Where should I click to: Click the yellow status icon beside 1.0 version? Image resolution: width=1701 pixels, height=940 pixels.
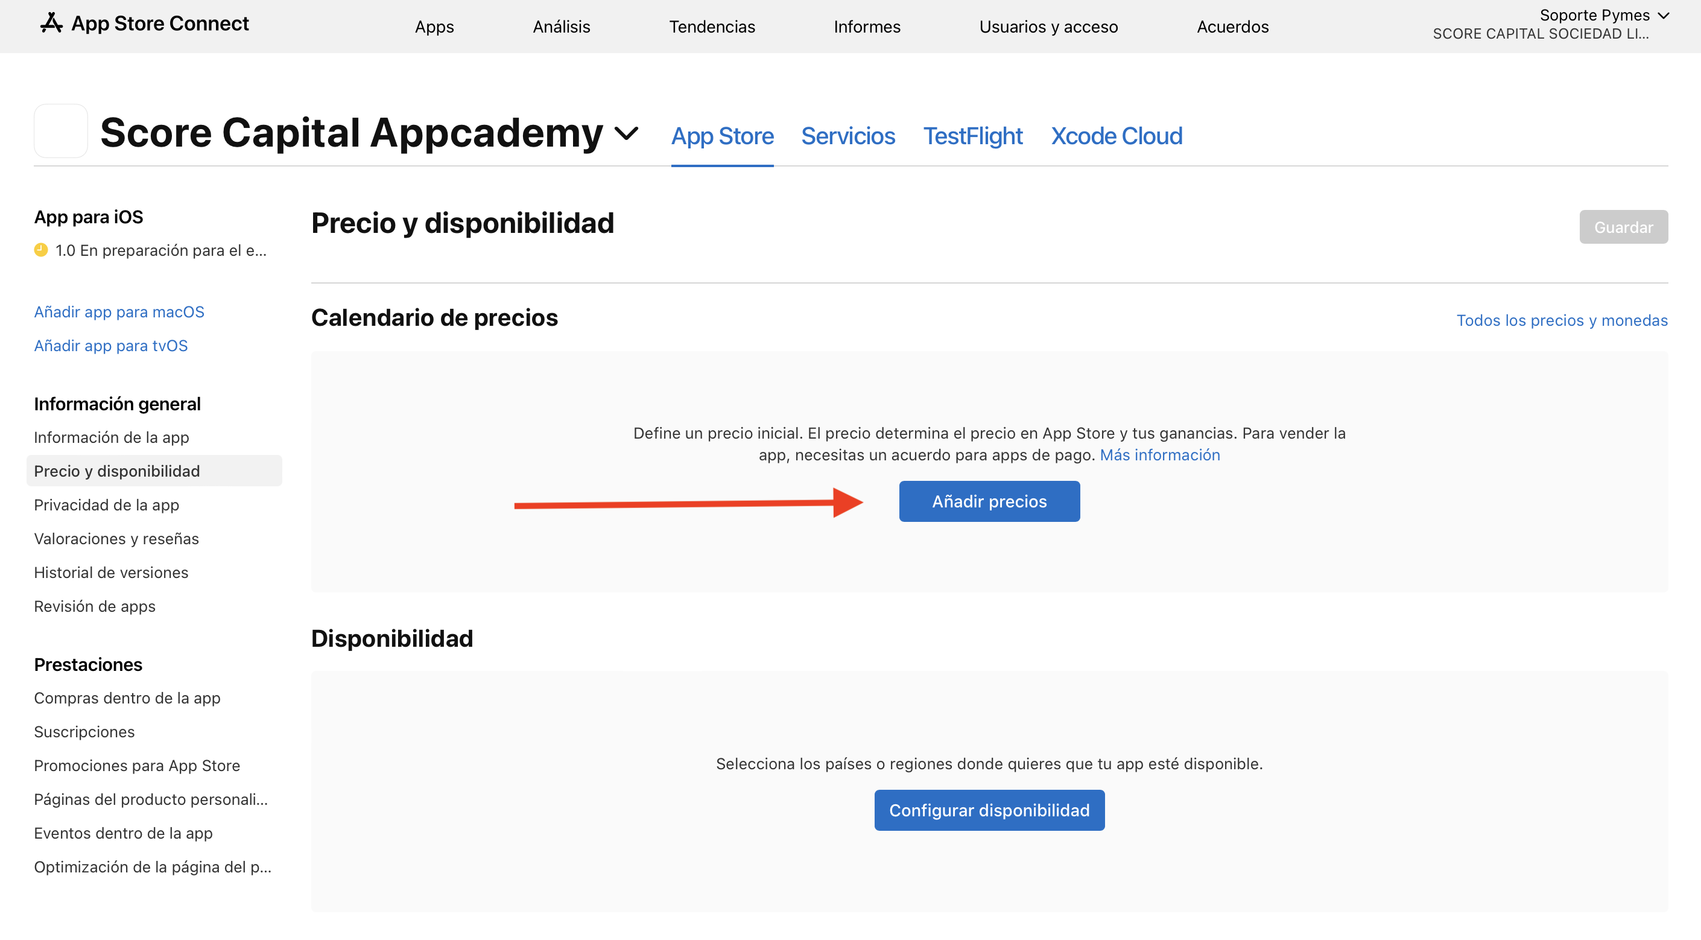[41, 250]
